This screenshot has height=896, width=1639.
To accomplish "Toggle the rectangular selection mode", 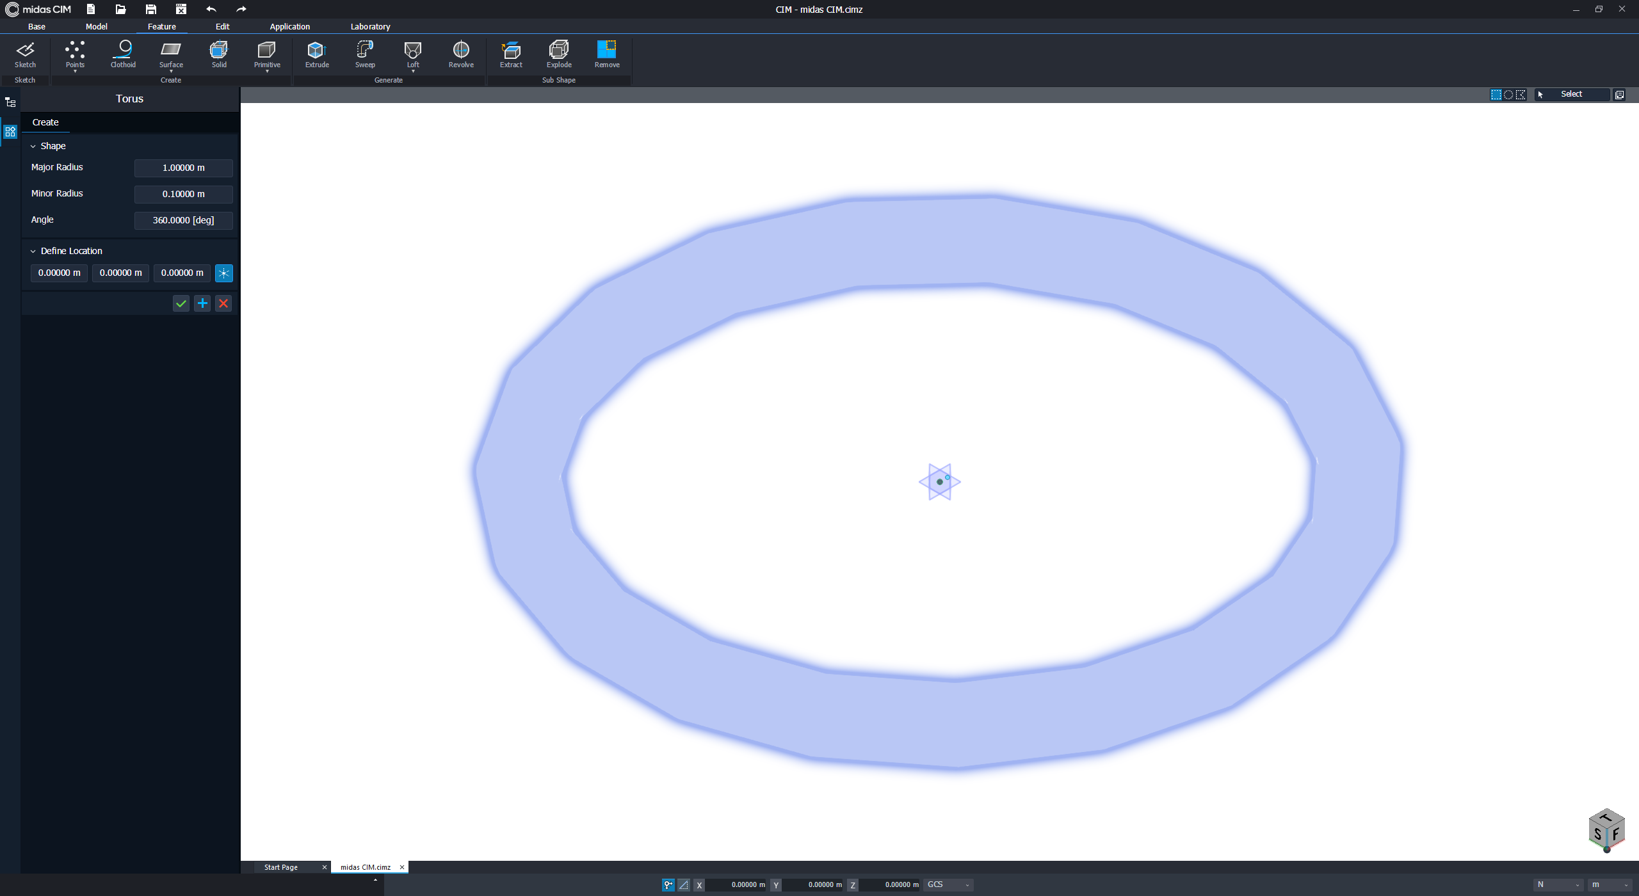I will (x=1496, y=95).
